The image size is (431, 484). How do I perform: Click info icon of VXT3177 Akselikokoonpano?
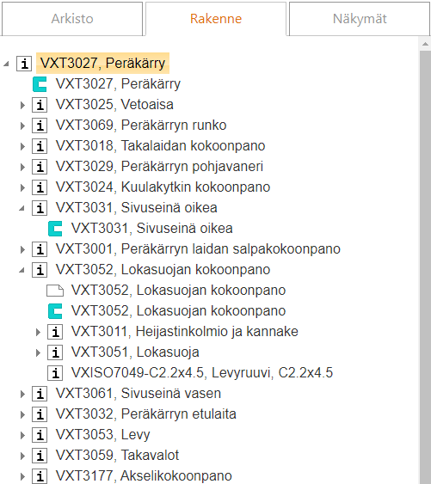click(x=40, y=477)
